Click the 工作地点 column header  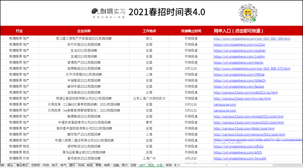pos(149,31)
